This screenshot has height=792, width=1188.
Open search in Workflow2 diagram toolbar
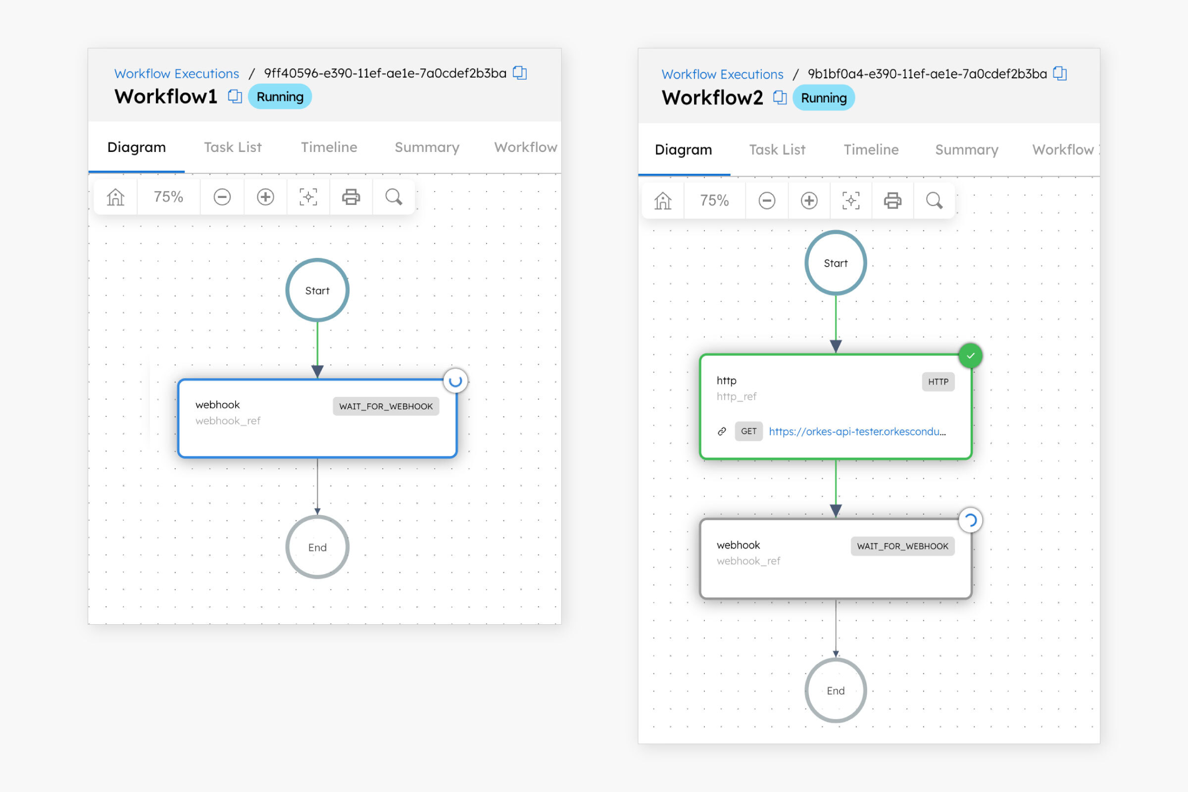935,200
